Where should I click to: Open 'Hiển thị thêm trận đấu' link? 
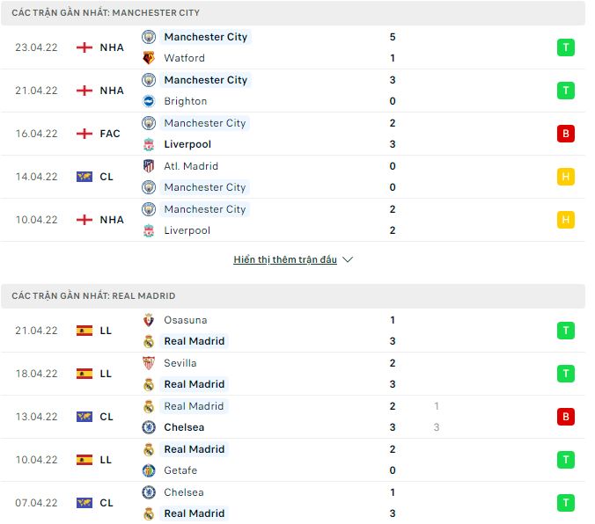point(285,259)
